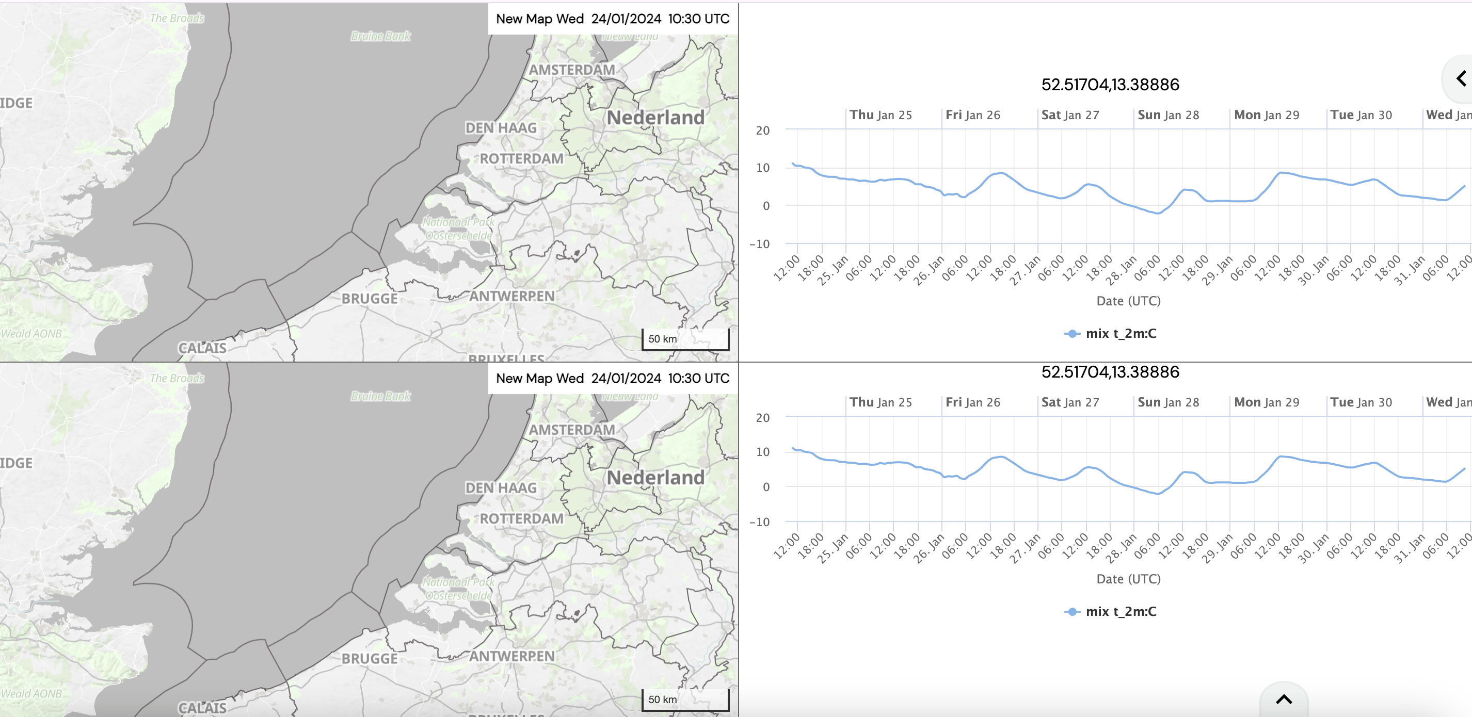Click CALAIS label on top map
The width and height of the screenshot is (1472, 717).
point(202,348)
